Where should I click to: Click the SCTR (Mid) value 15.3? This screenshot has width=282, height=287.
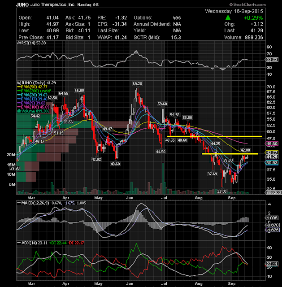click(x=176, y=37)
